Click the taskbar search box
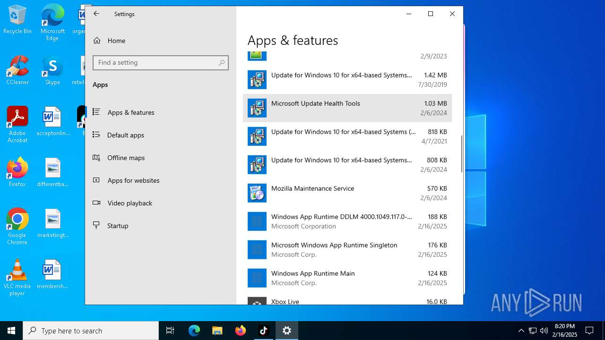Viewport: 605px width, 340px height. (x=91, y=331)
